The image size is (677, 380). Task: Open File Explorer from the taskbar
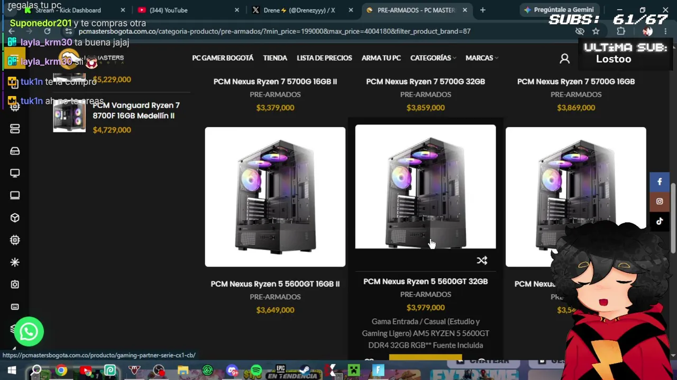click(x=183, y=370)
